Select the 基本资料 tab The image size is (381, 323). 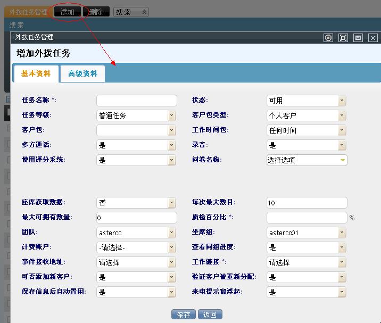pos(36,74)
